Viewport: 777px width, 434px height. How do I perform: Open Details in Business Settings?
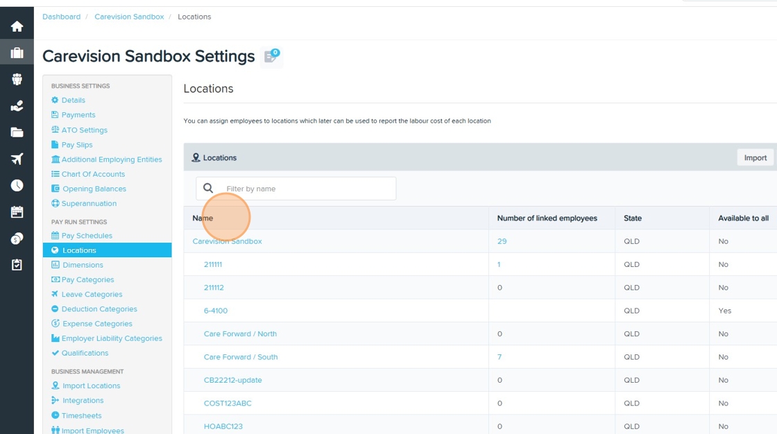(74, 100)
